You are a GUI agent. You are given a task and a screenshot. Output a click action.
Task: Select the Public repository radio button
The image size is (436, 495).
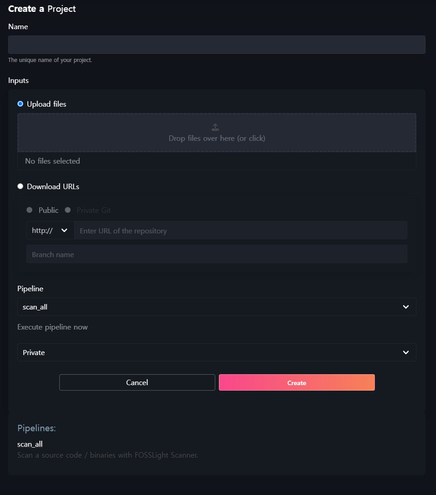pyautogui.click(x=30, y=210)
